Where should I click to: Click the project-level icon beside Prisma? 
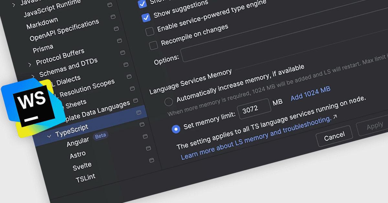tap(116, 28)
